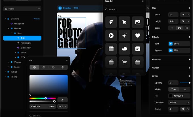Open the HEX color format dropdown
This screenshot has width=193, height=117.
(x=62, y=106)
